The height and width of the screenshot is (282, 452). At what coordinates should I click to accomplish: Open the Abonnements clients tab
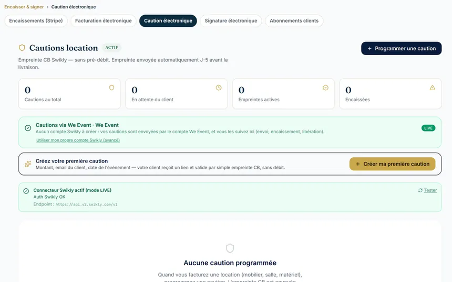coord(294,20)
